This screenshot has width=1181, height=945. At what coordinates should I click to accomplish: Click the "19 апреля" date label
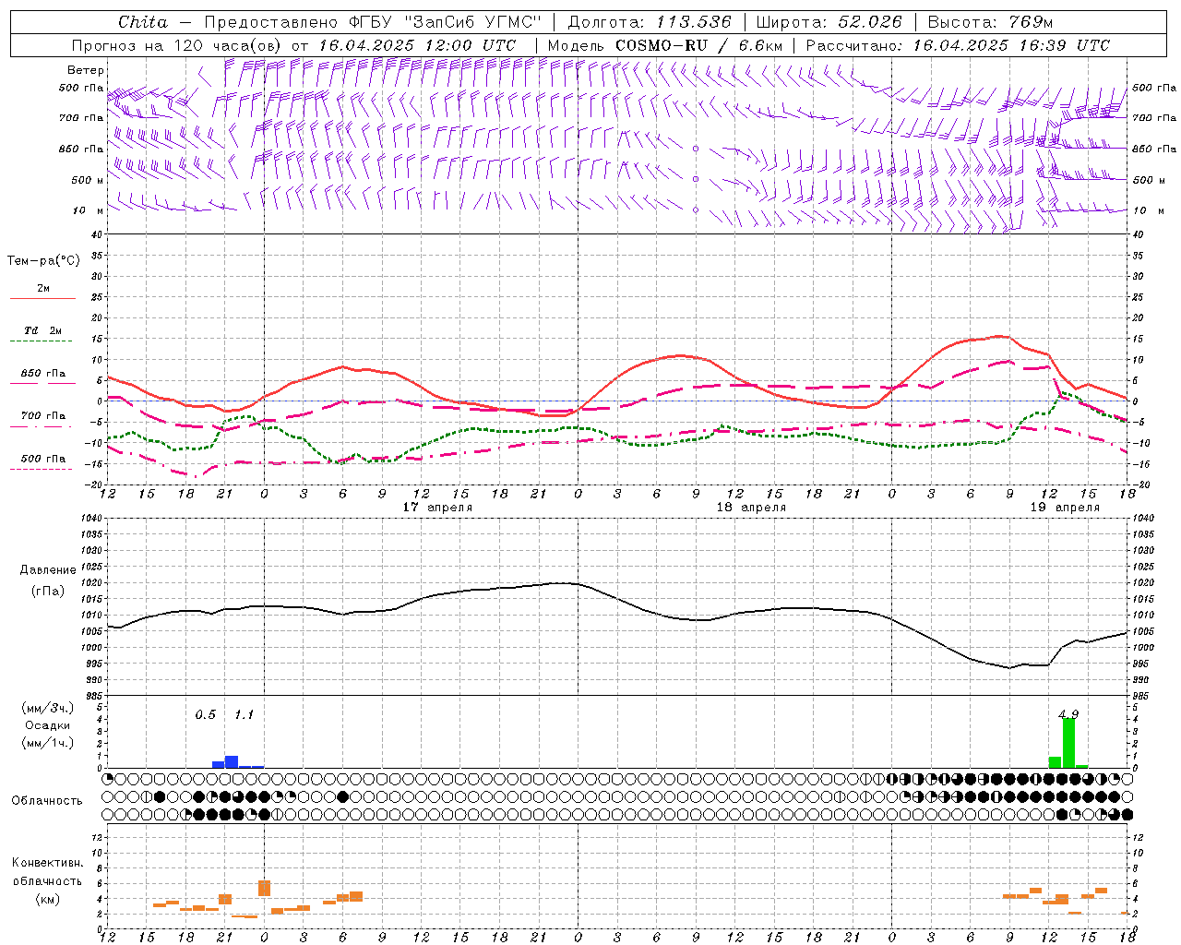(1065, 508)
